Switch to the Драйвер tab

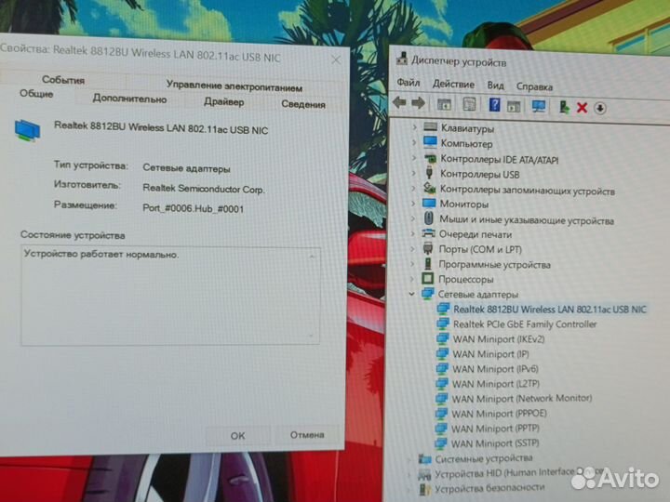point(223,101)
